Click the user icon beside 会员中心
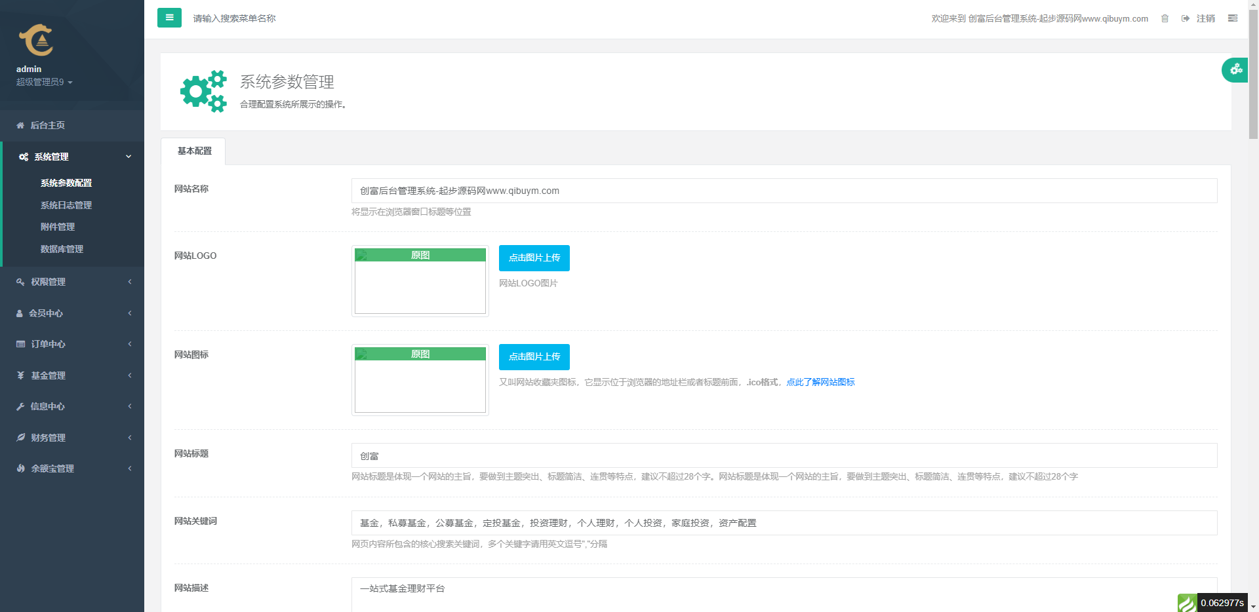1259x612 pixels. (x=20, y=313)
